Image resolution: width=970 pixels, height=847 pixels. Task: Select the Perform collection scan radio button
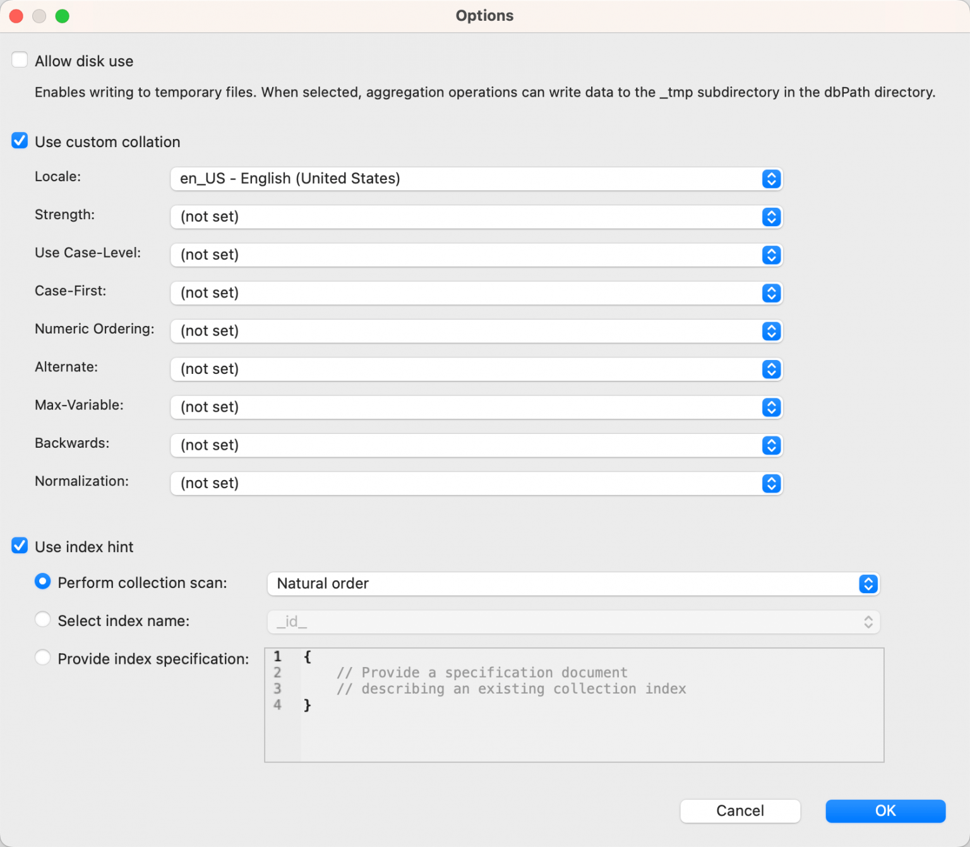[x=43, y=582]
